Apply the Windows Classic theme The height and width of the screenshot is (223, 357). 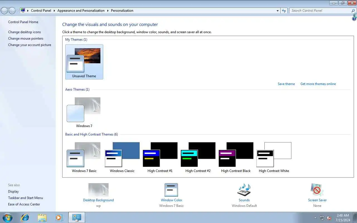pyautogui.click(x=122, y=157)
